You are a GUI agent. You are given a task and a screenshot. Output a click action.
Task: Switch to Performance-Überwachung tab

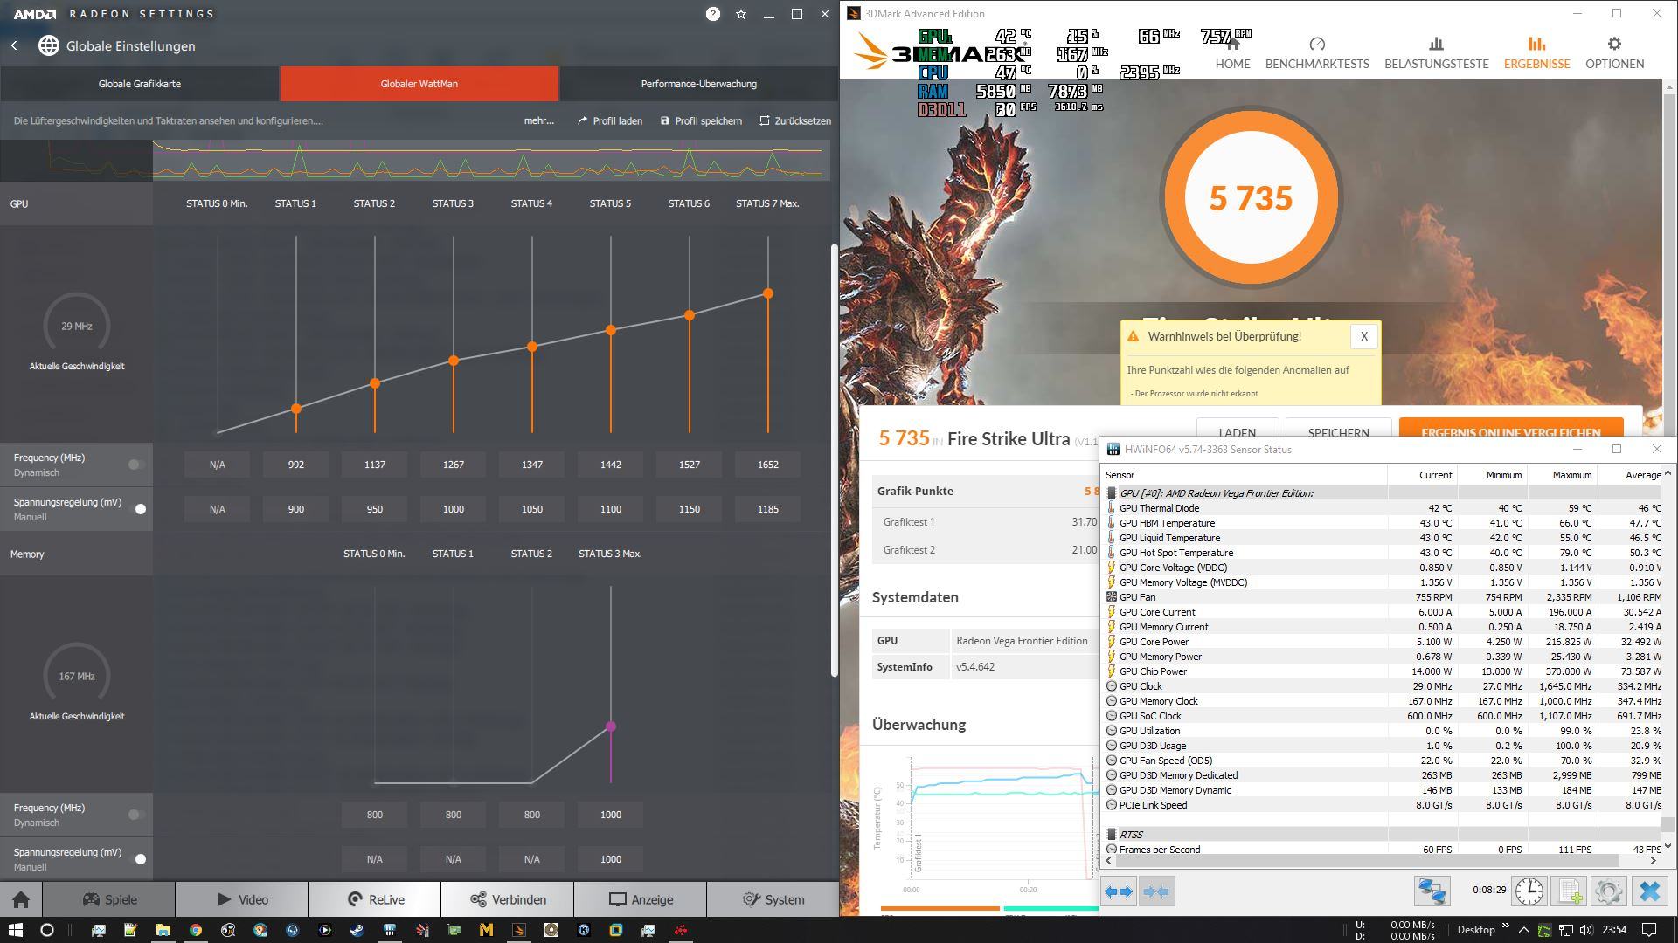tap(698, 84)
